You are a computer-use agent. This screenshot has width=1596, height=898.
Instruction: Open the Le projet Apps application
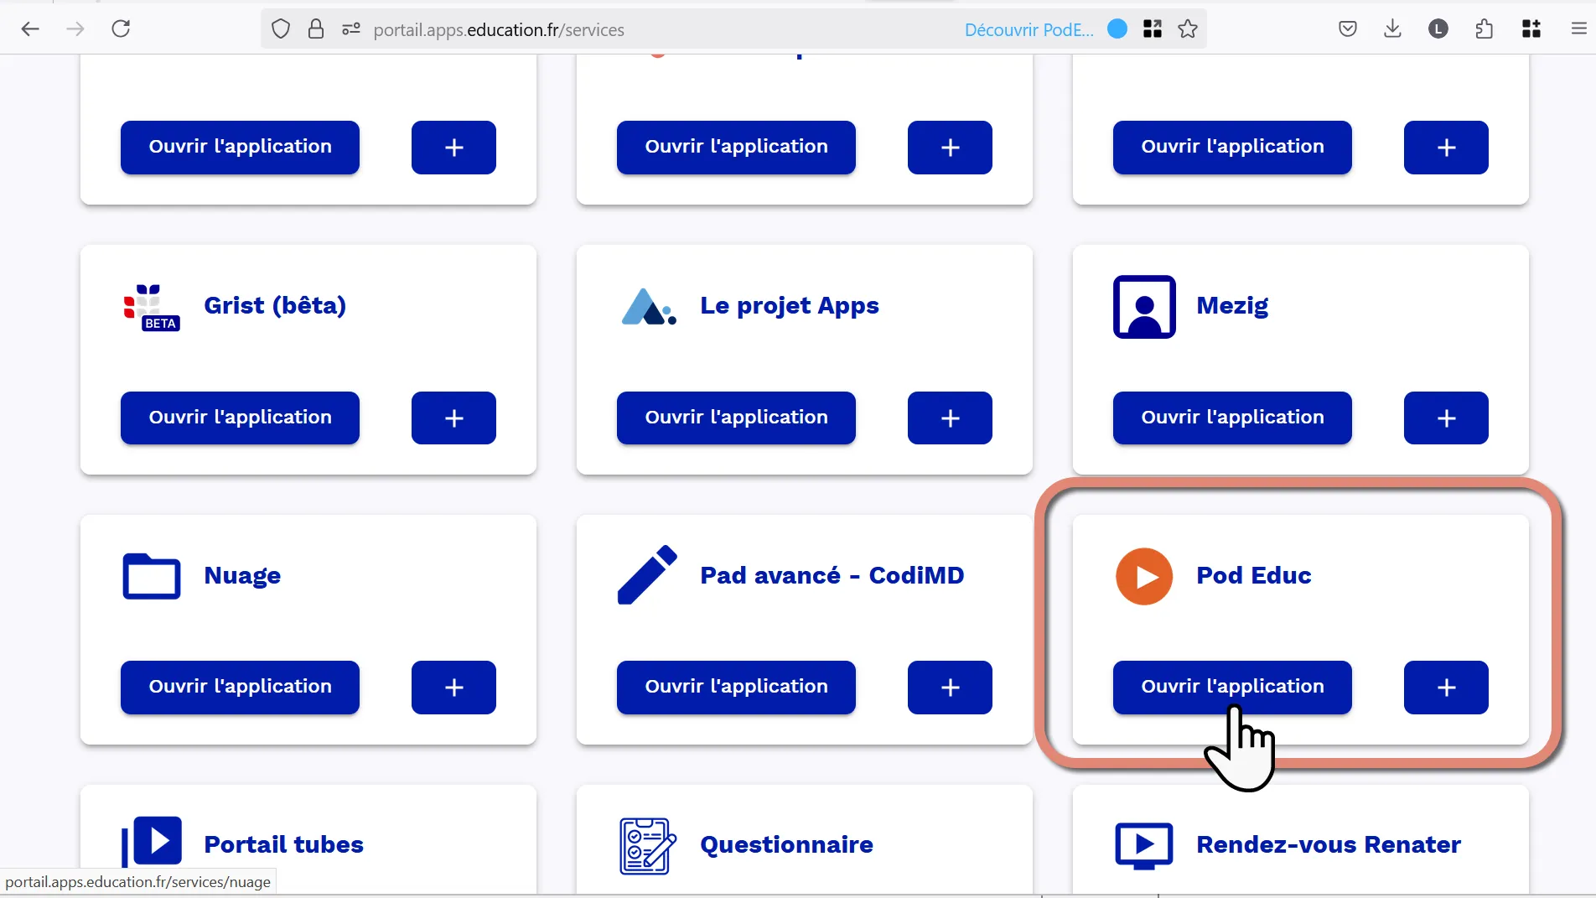point(736,418)
